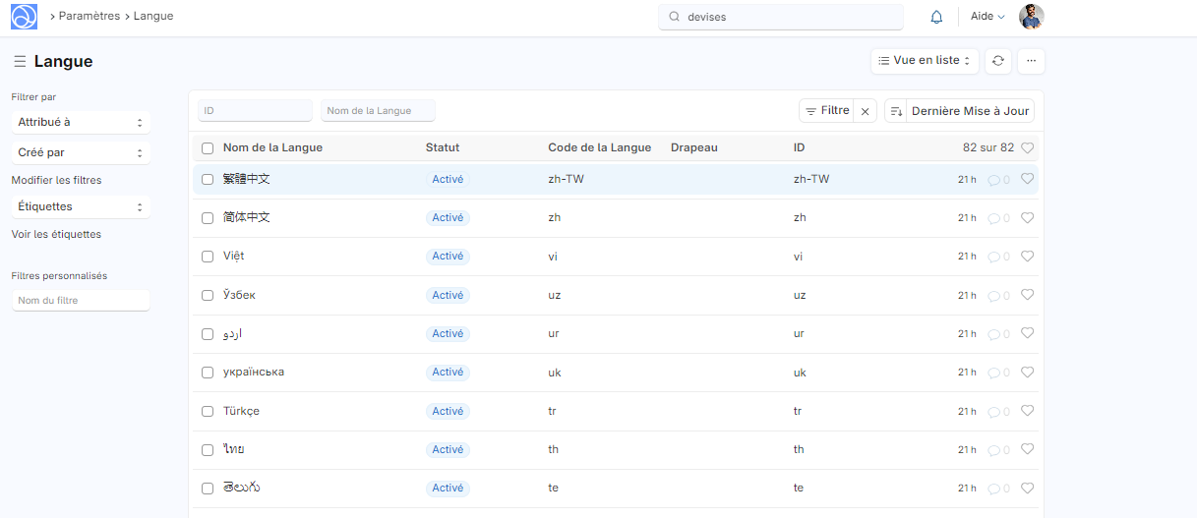
Task: Toggle sort direction icon
Action: [895, 111]
